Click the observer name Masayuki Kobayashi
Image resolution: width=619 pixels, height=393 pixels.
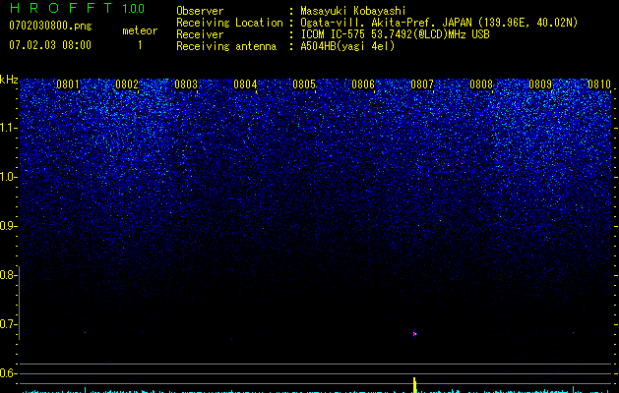tap(353, 11)
